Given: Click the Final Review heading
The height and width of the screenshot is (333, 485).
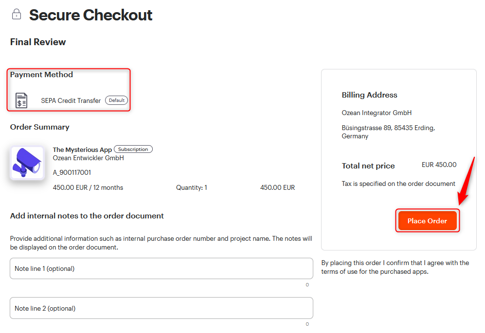Looking at the screenshot, I should 38,42.
